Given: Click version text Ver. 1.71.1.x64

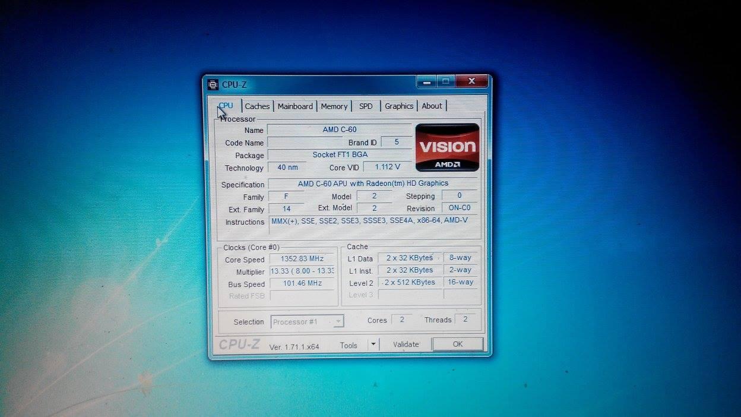Looking at the screenshot, I should pos(294,347).
